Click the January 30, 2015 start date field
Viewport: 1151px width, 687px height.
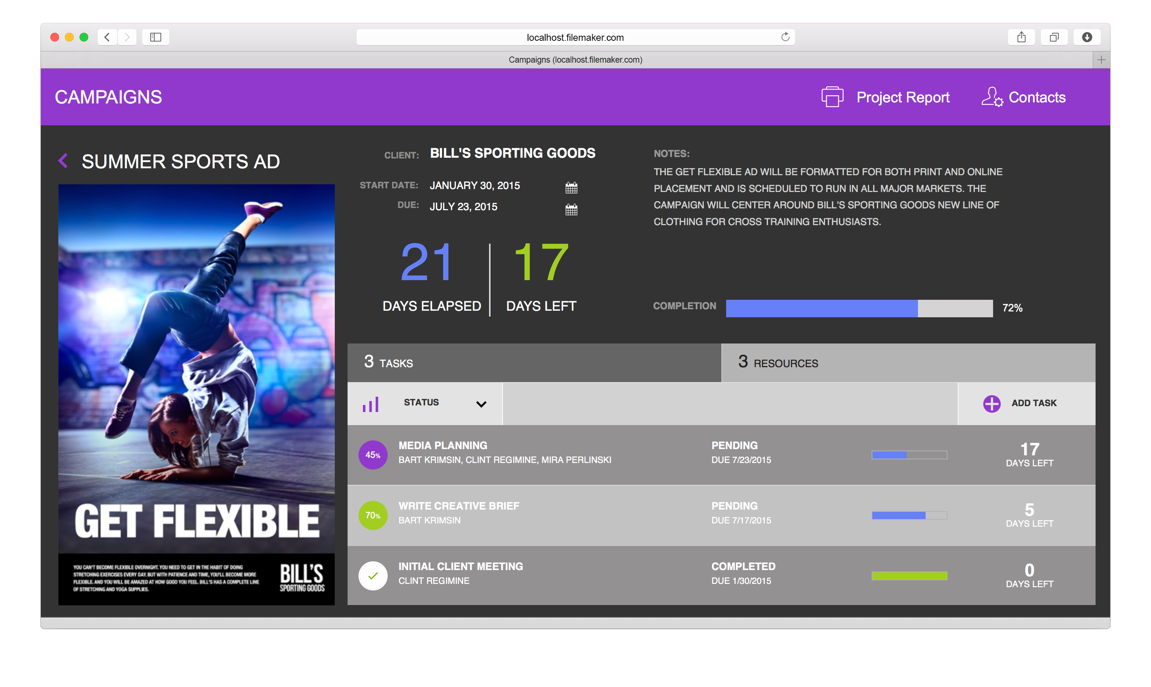474,186
